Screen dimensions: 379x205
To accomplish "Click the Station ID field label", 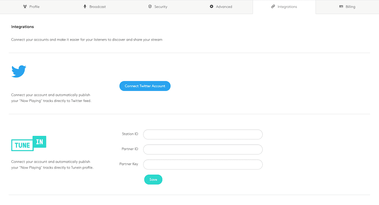I will 130,134.
